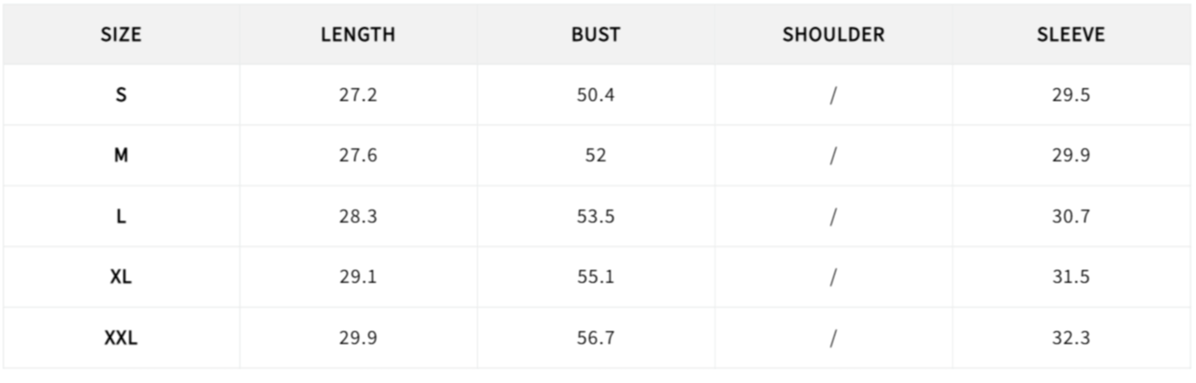Click the SLEEVE column header

click(1071, 35)
